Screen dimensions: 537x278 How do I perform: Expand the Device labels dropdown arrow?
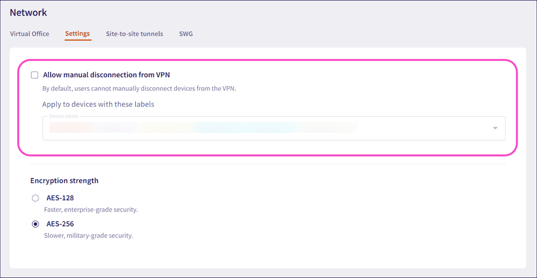tap(495, 128)
